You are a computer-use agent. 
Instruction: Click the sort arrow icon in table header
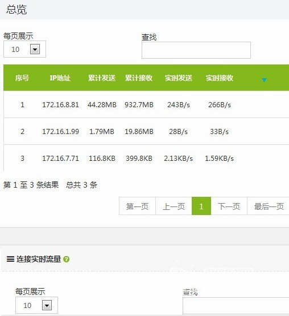point(264,80)
